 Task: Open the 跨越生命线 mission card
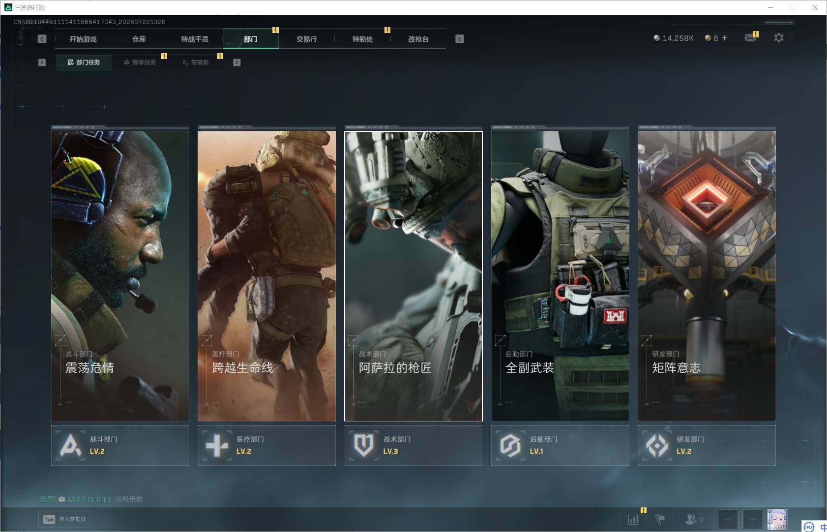click(266, 275)
